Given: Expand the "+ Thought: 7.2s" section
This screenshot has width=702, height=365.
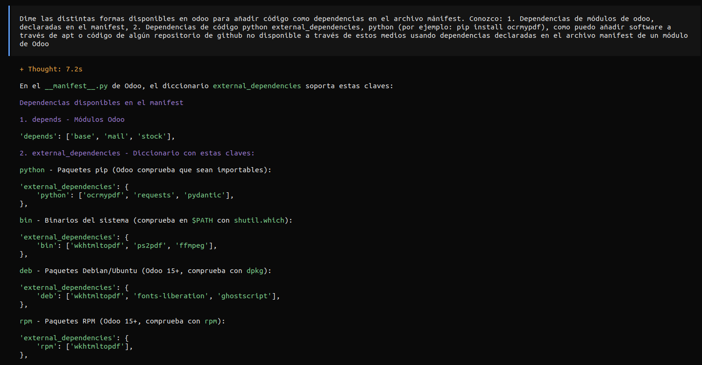Looking at the screenshot, I should pyautogui.click(x=51, y=69).
